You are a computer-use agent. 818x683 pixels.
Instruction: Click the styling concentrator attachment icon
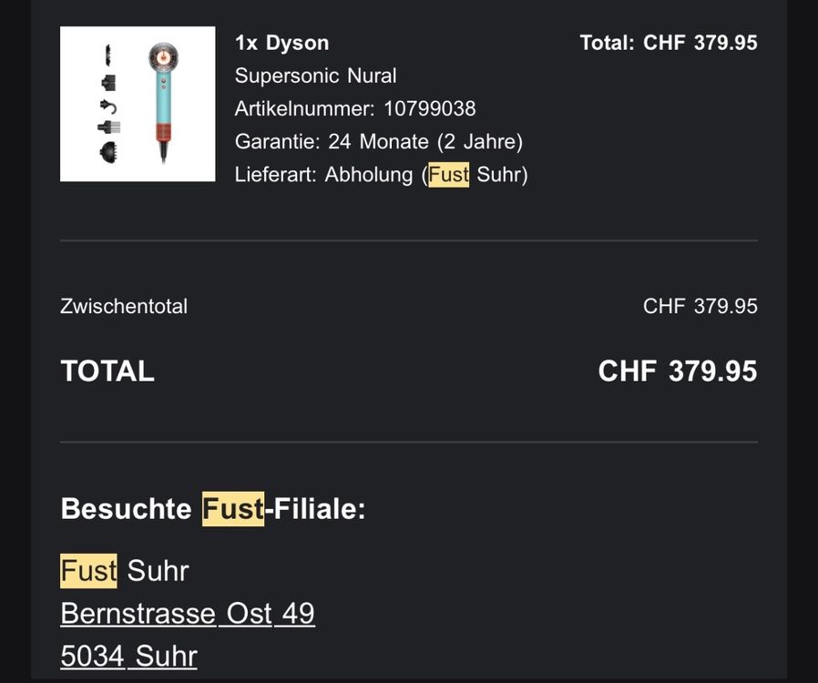tap(108, 82)
